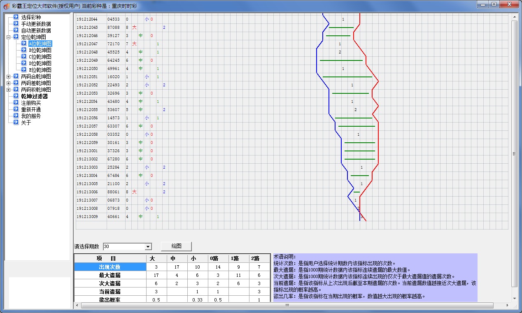This screenshot has height=313, width=522.
Task: Click the D位乾坤图 arrow icon
Action: (x=24, y=63)
